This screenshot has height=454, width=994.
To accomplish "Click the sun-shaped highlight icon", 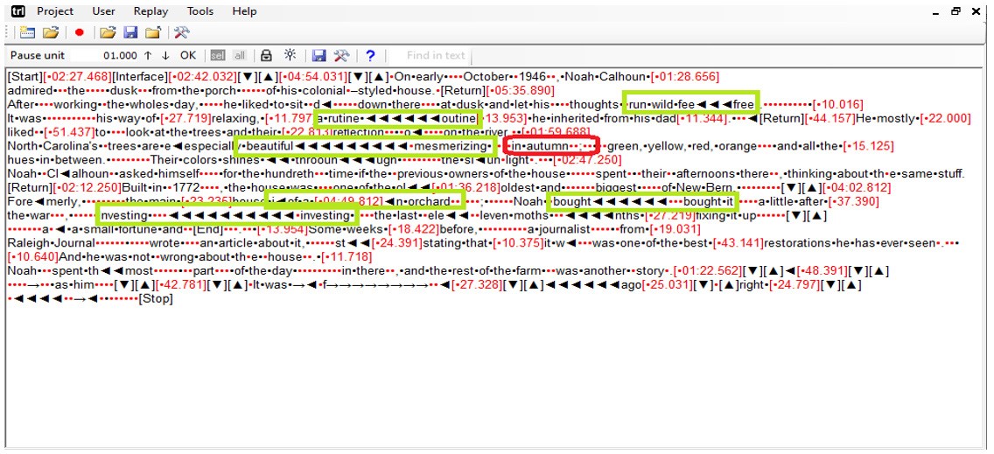I will click(289, 55).
